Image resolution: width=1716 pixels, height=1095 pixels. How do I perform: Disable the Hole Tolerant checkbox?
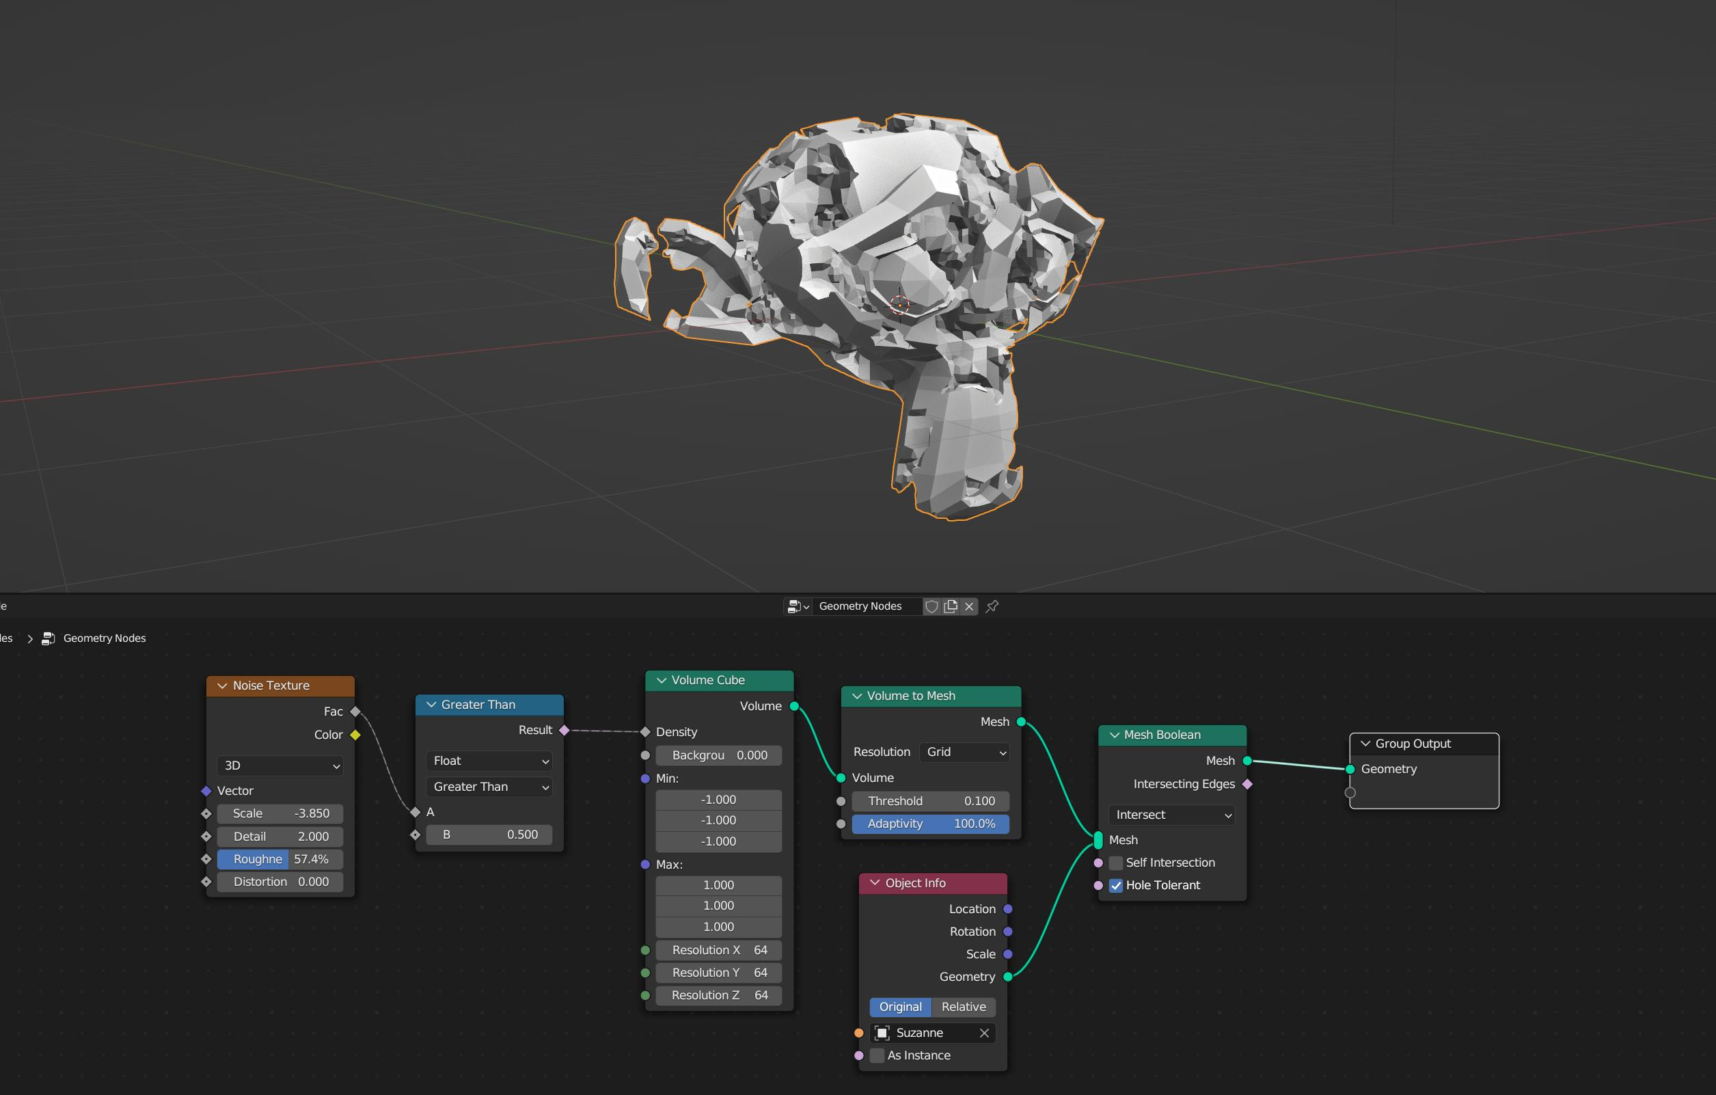[1116, 885]
